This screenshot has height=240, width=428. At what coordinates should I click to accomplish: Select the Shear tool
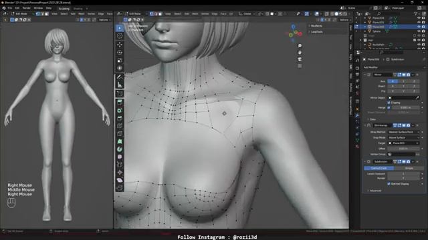coord(120,181)
